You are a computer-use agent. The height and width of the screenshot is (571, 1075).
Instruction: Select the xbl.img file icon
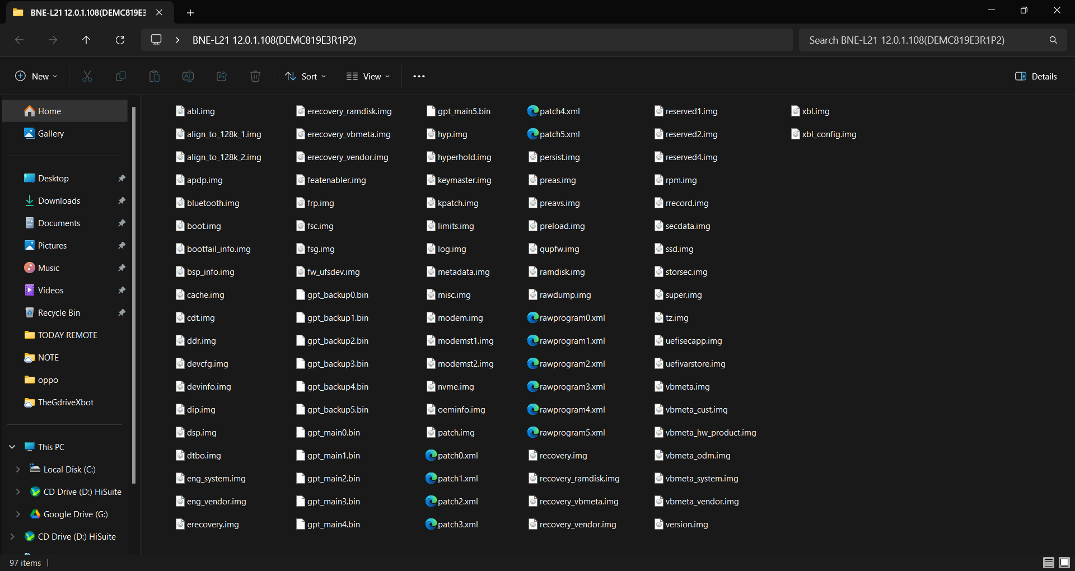[795, 111]
